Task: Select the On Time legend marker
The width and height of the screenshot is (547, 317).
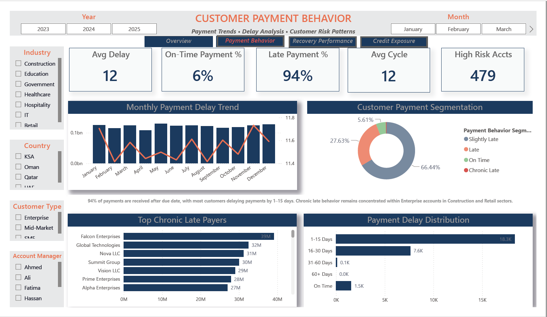Action: [466, 160]
